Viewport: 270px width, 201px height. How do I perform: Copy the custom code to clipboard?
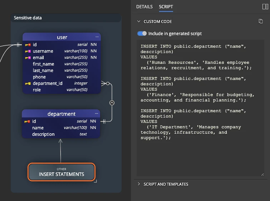261,21
